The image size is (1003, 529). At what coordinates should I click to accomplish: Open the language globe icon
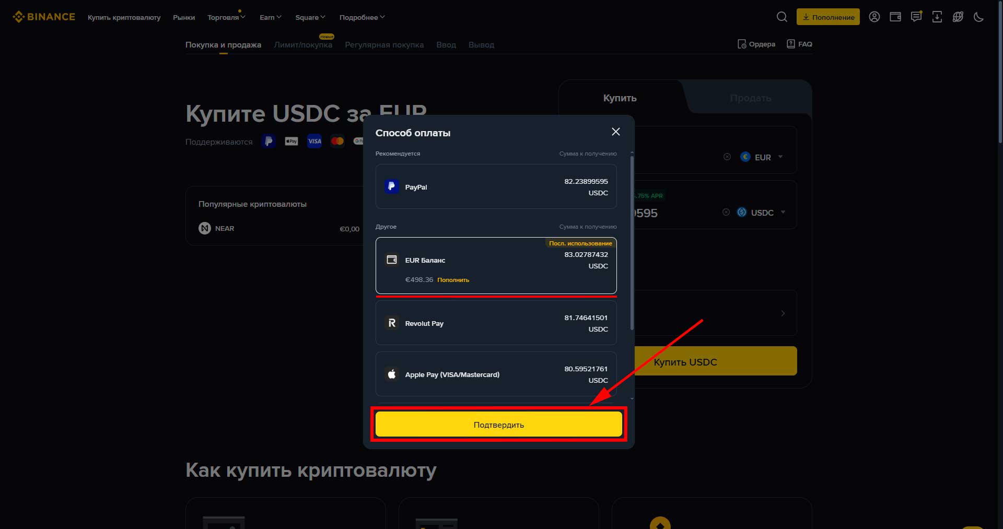pyautogui.click(x=958, y=17)
